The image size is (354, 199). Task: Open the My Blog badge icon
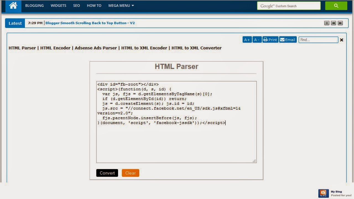324,193
